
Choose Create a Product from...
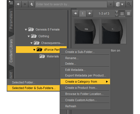tap(85, 88)
